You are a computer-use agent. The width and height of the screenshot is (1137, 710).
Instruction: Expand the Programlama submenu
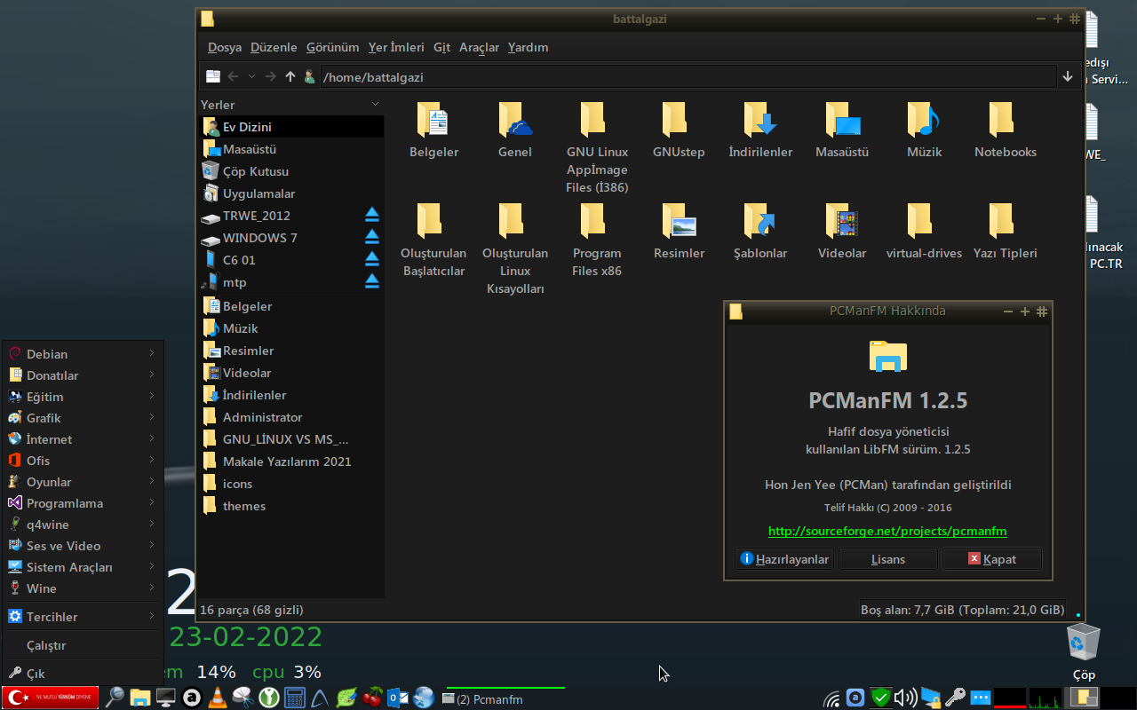(x=83, y=503)
